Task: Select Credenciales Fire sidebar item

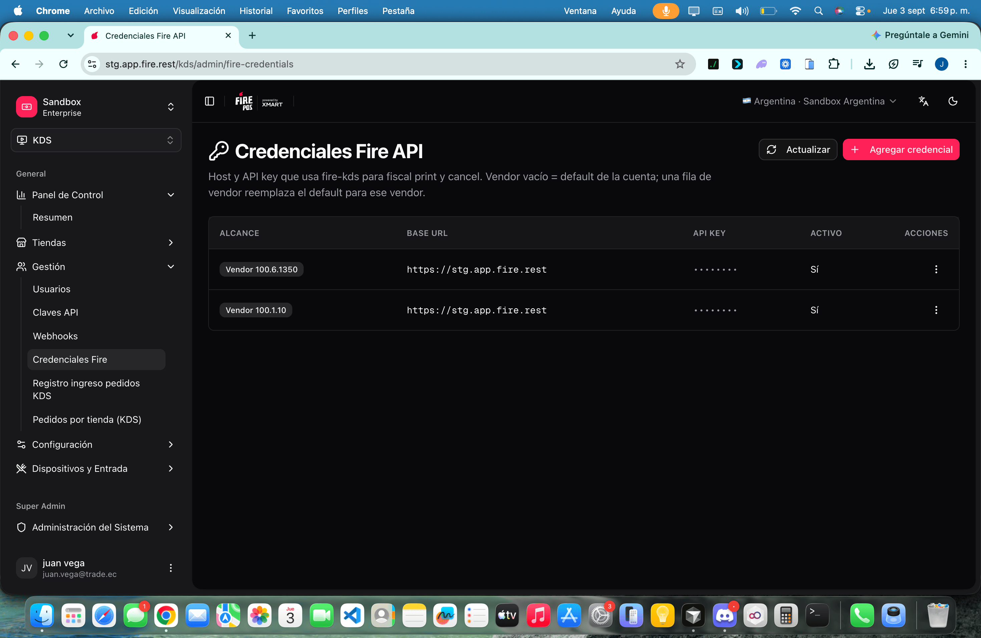Action: (96, 359)
